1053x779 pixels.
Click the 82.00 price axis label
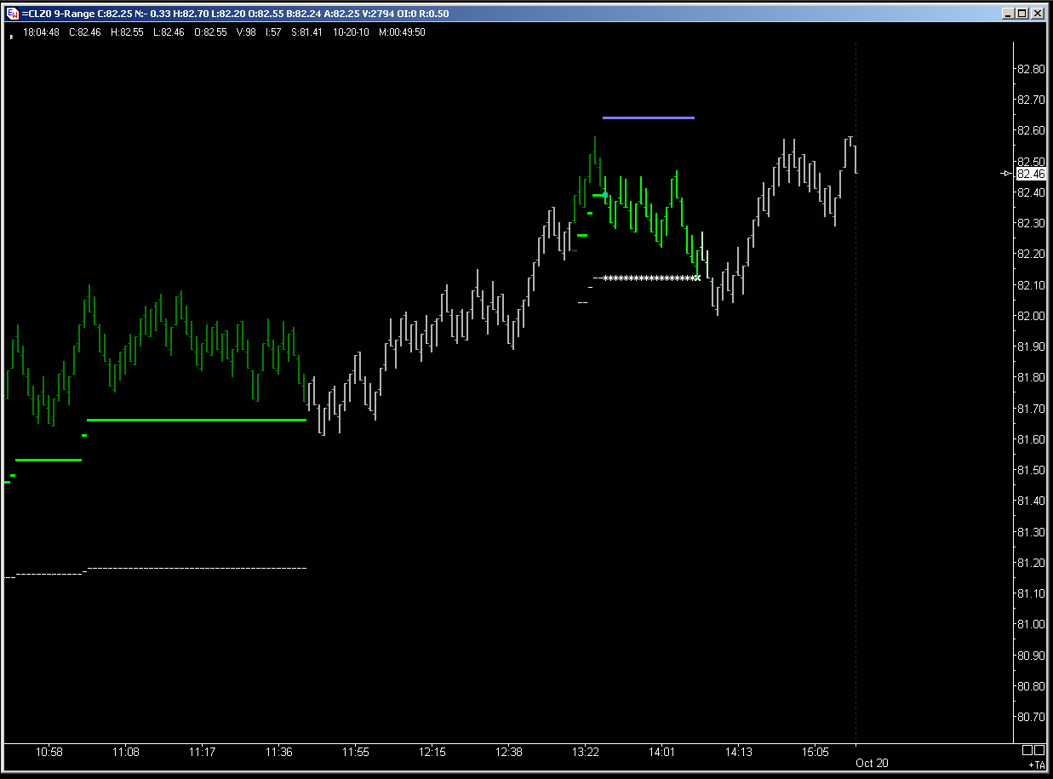tap(1031, 316)
